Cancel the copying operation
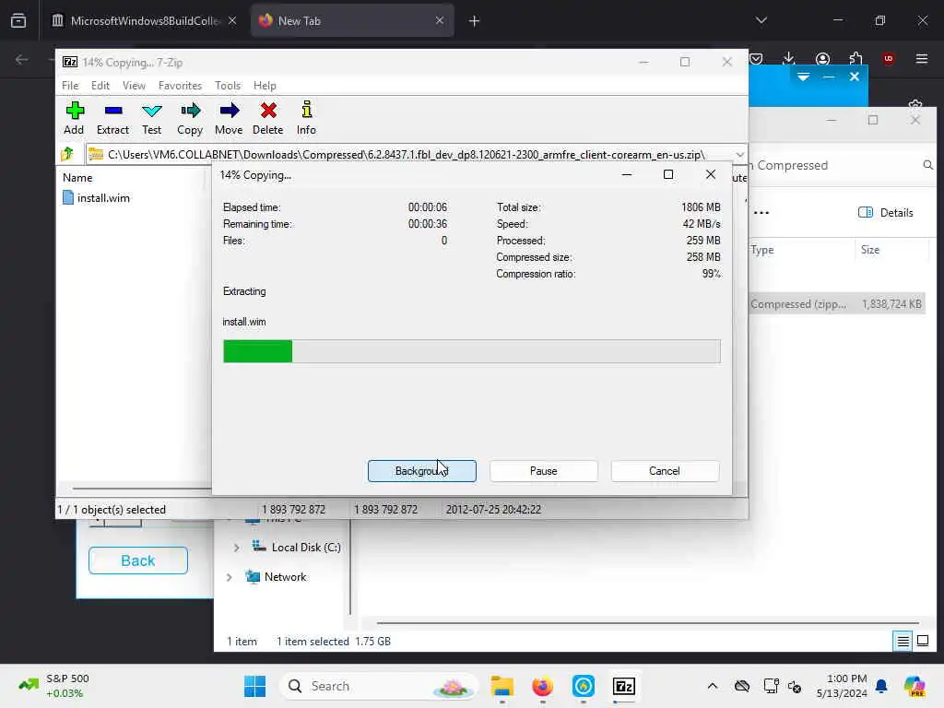Viewport: 944px width, 708px height. click(x=665, y=471)
